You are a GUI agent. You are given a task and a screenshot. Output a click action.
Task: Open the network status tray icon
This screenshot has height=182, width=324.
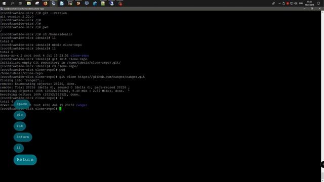tap(292, 4)
